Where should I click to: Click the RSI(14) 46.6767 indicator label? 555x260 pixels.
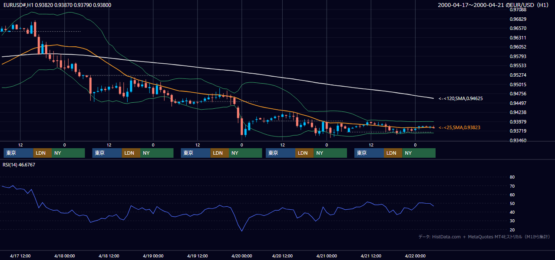pyautogui.click(x=19, y=165)
